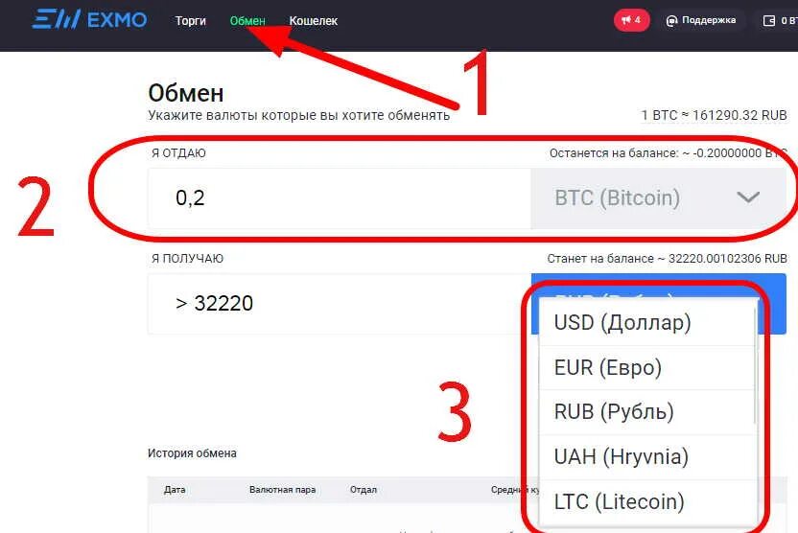Go to the Кошелек section

(314, 21)
